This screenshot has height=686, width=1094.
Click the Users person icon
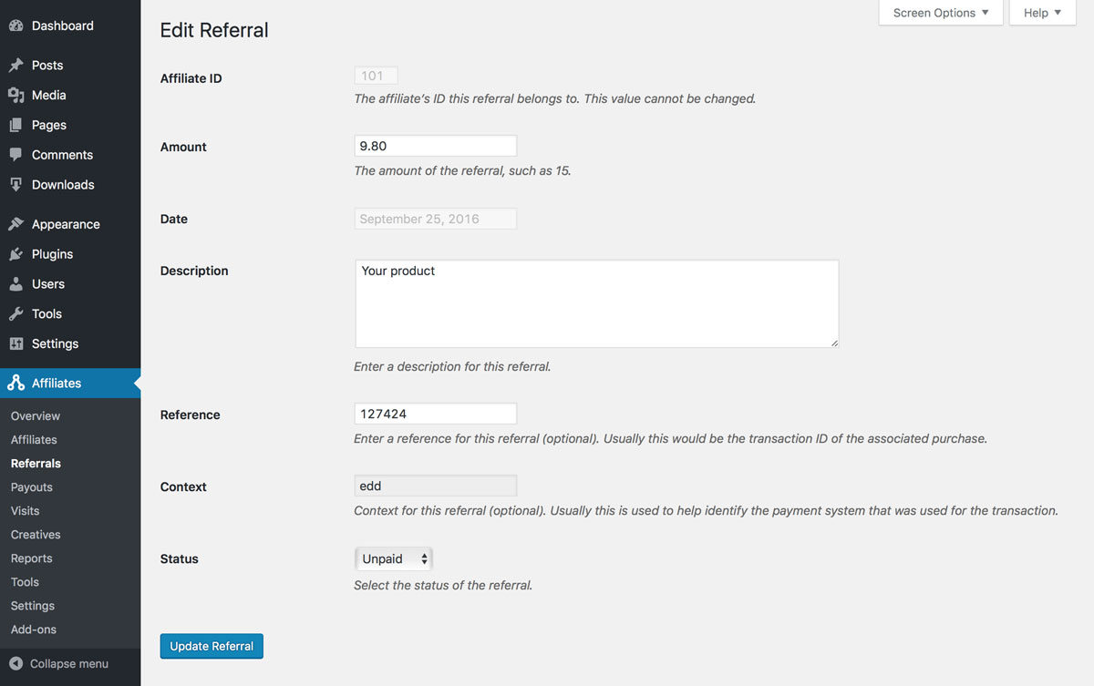(15, 284)
